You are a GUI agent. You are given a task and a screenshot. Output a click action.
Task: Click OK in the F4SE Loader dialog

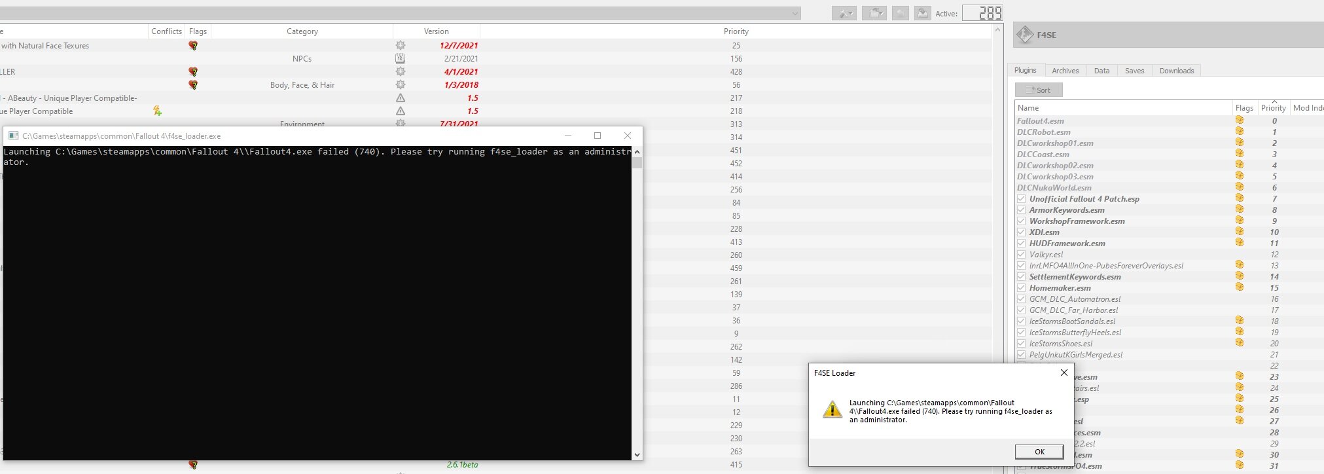1039,452
